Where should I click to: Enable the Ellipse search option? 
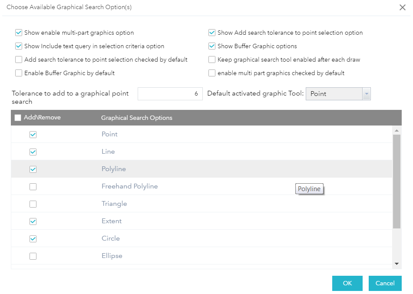pos(33,256)
